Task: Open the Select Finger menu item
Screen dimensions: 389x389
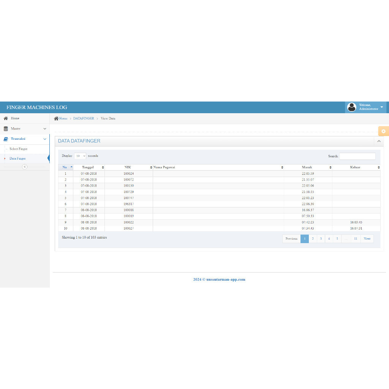Action: [x=19, y=149]
